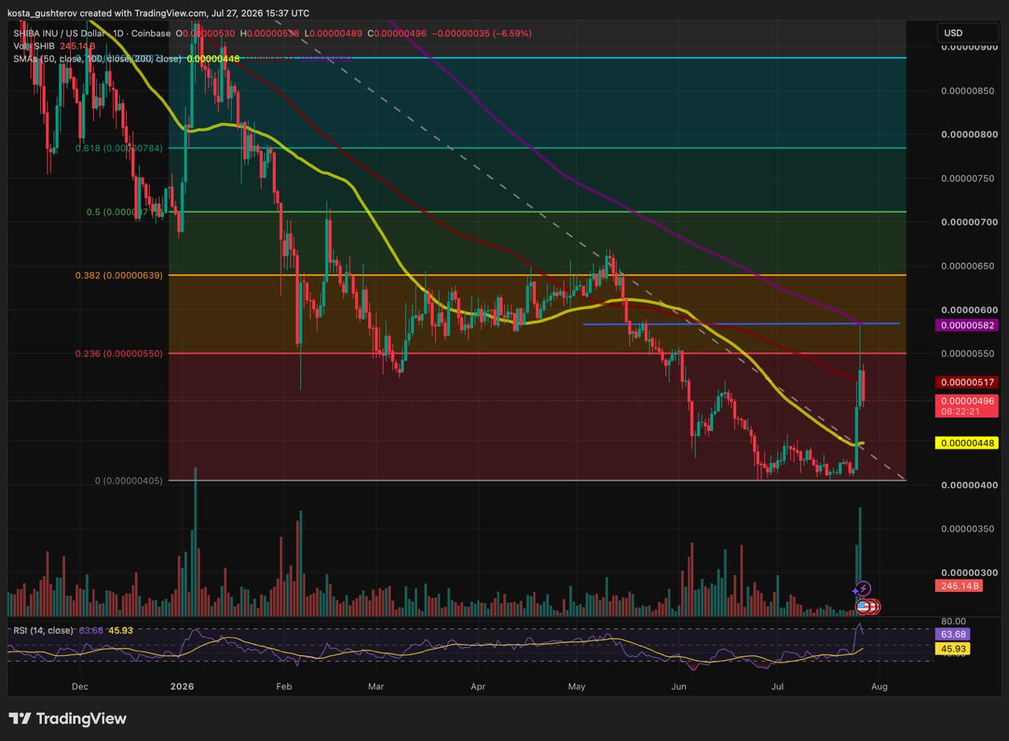Click the Jul label on the time axis
The image size is (1009, 741).
click(x=777, y=687)
